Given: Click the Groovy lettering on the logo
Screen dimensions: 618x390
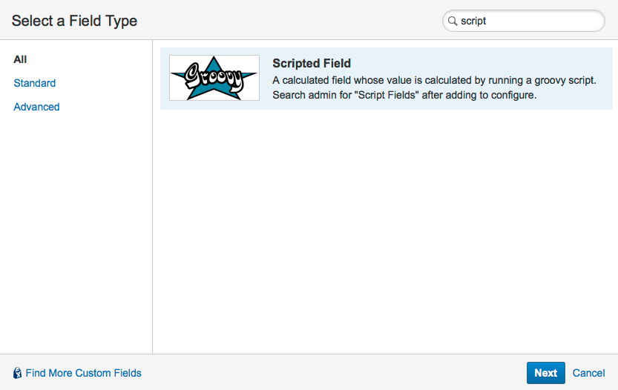Looking at the screenshot, I should pos(213,77).
